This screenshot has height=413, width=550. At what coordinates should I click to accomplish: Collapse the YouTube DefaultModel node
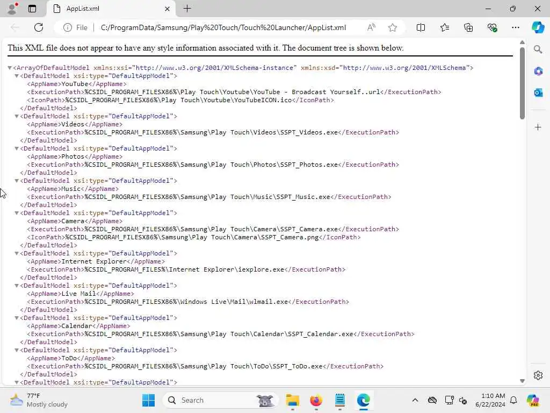pos(17,76)
